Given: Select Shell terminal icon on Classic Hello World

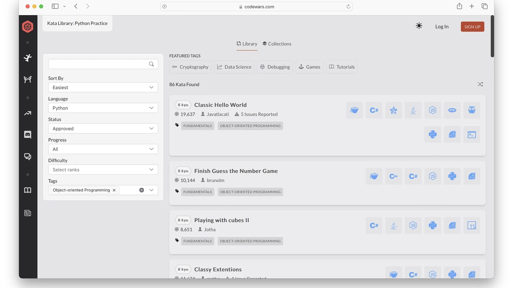Looking at the screenshot, I should (x=472, y=135).
